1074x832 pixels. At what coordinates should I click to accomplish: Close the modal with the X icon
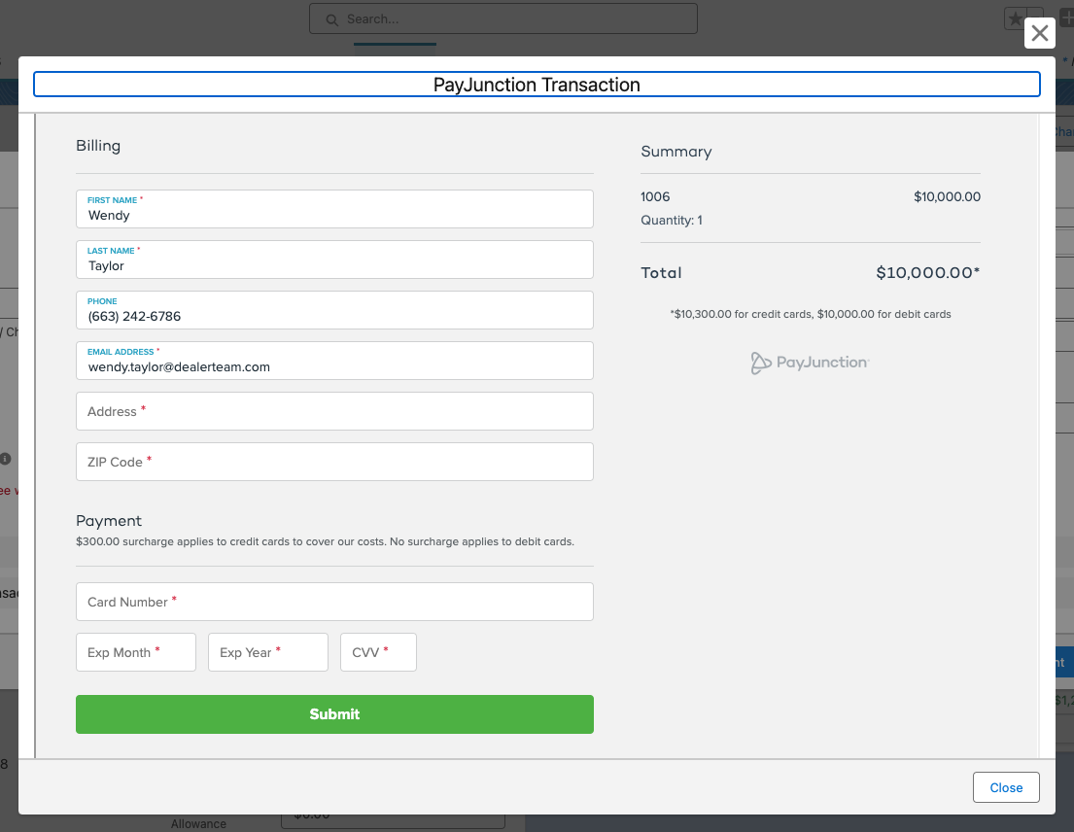point(1039,33)
